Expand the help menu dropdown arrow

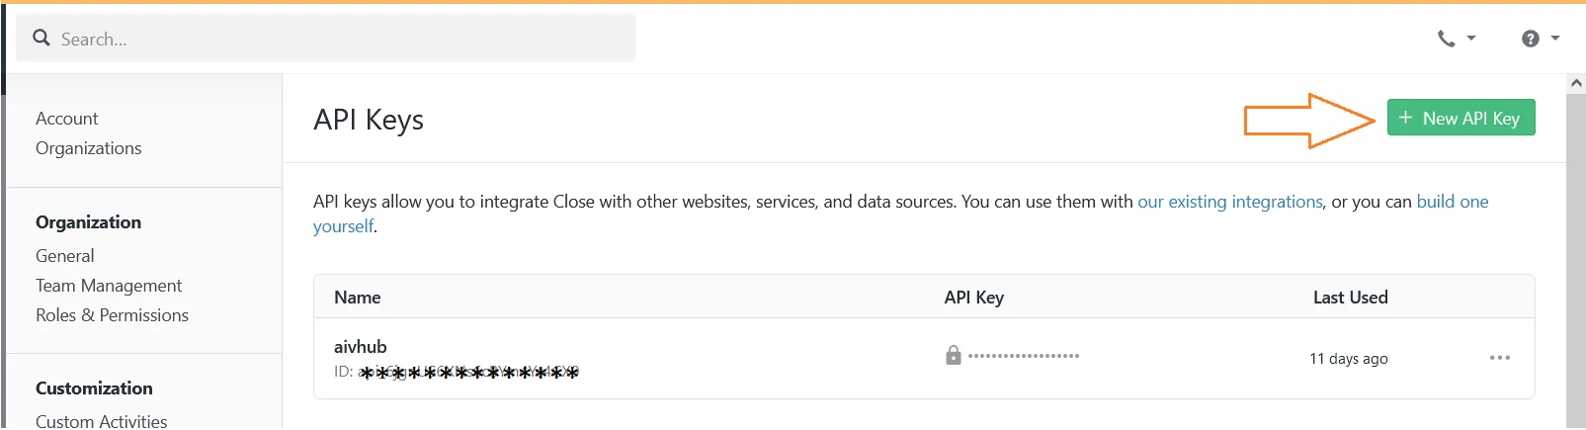[1555, 39]
